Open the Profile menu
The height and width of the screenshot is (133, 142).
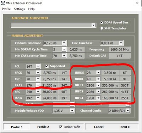point(6,9)
